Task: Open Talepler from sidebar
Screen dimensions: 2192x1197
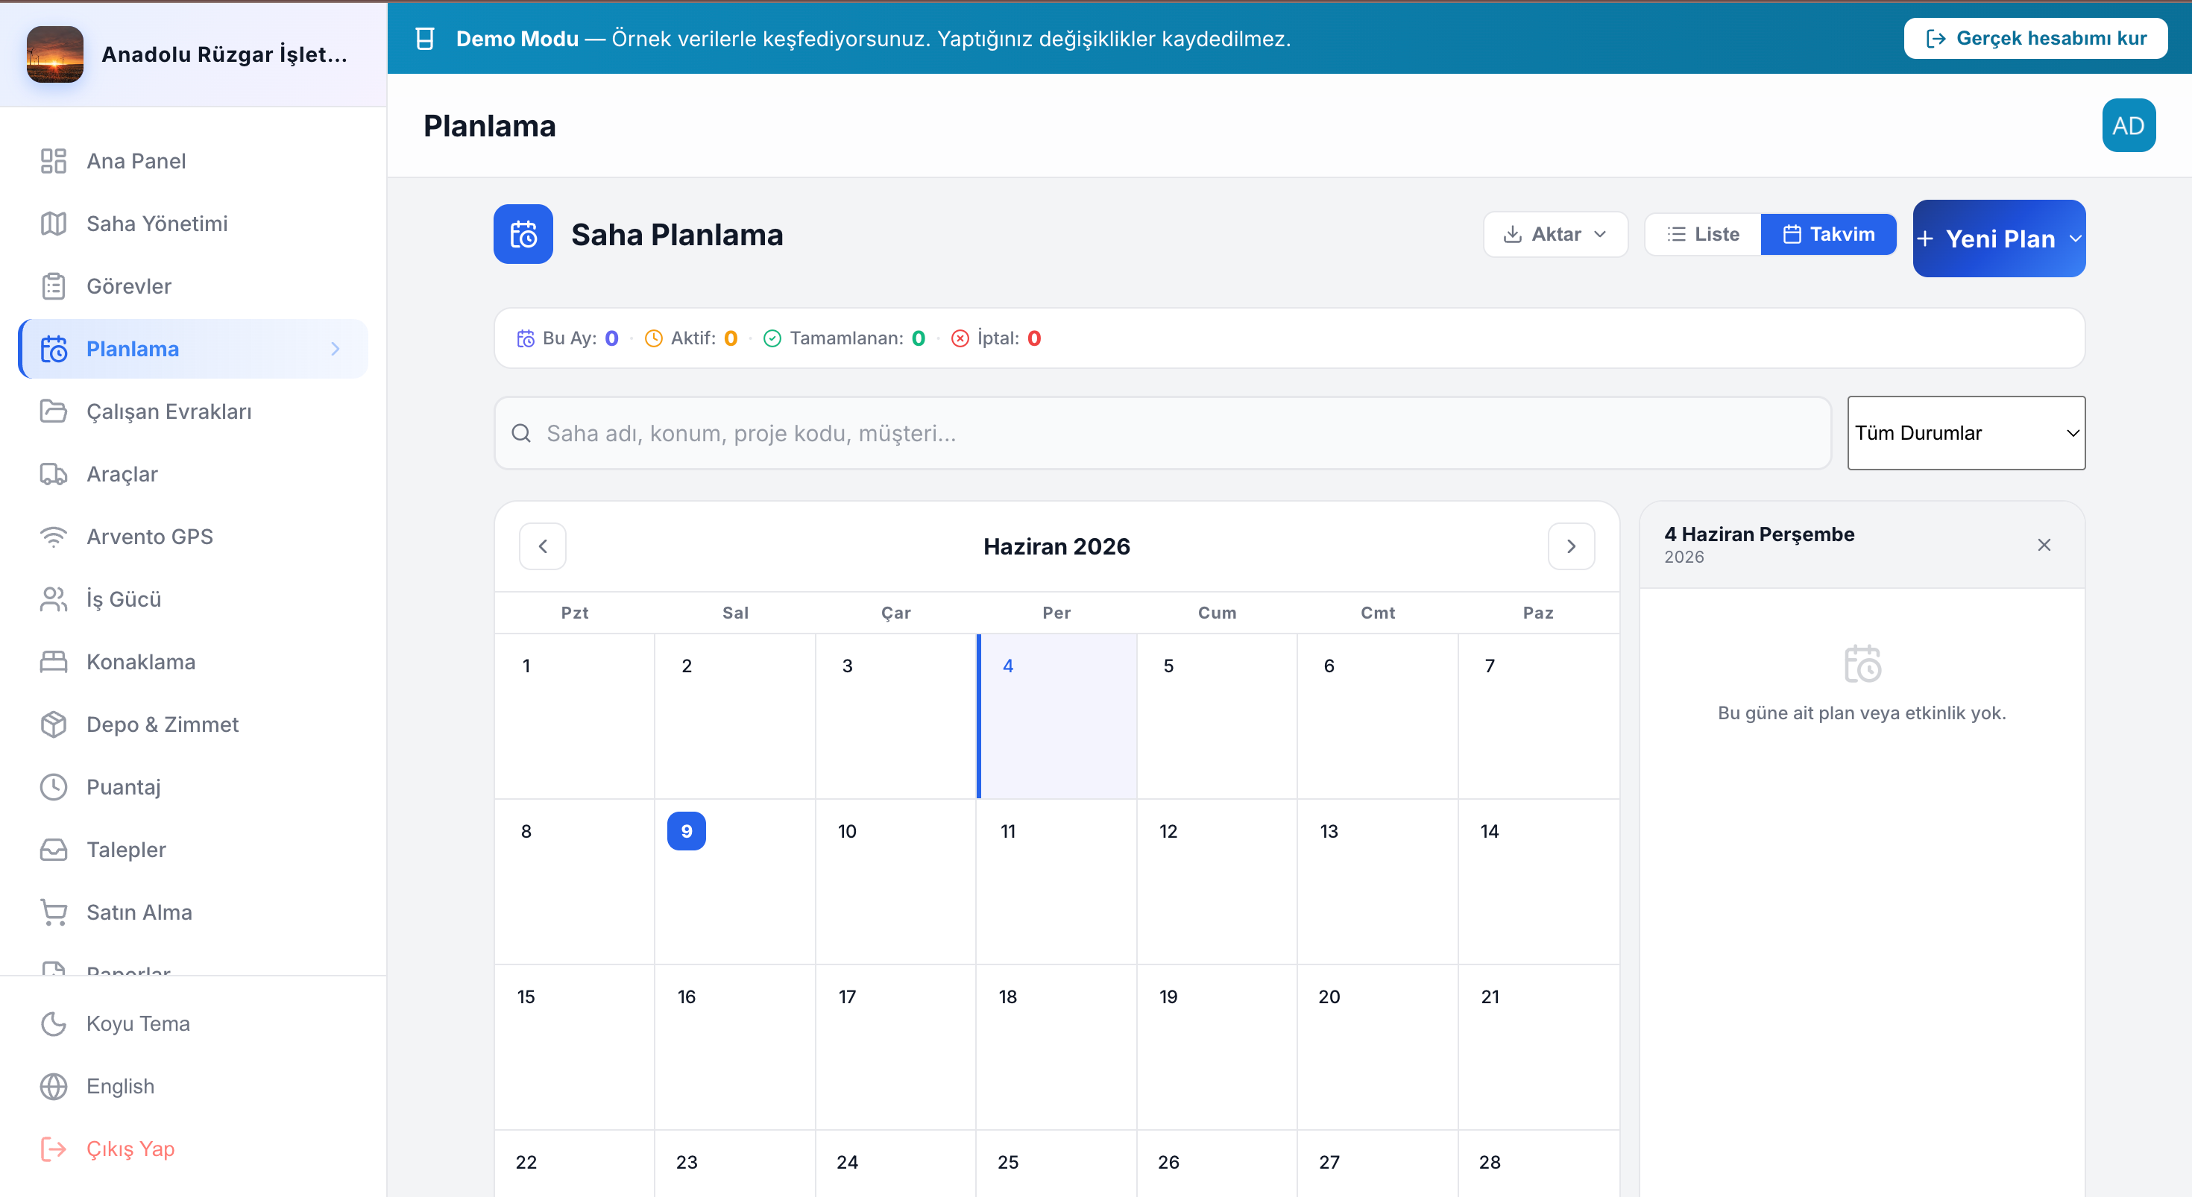Action: tap(194, 849)
